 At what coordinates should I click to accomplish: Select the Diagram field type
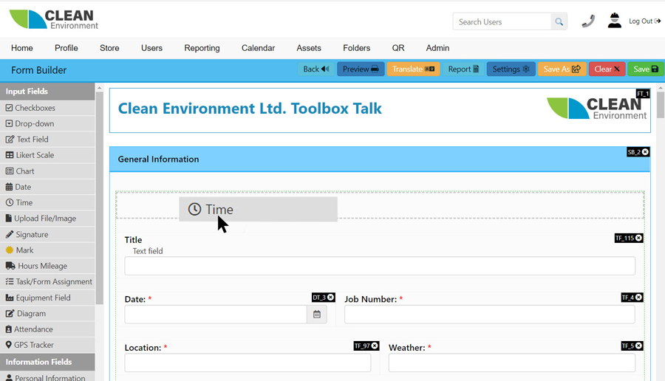click(x=47, y=313)
